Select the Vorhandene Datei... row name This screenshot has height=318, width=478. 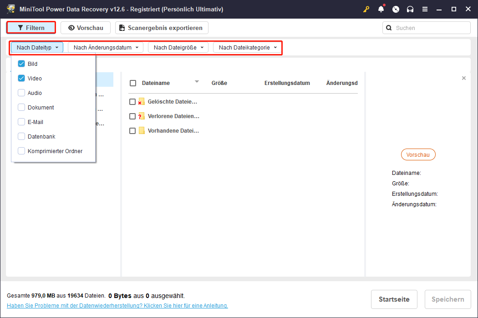coord(173,131)
